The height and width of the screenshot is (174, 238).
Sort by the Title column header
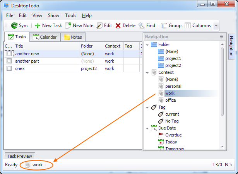pos(47,46)
